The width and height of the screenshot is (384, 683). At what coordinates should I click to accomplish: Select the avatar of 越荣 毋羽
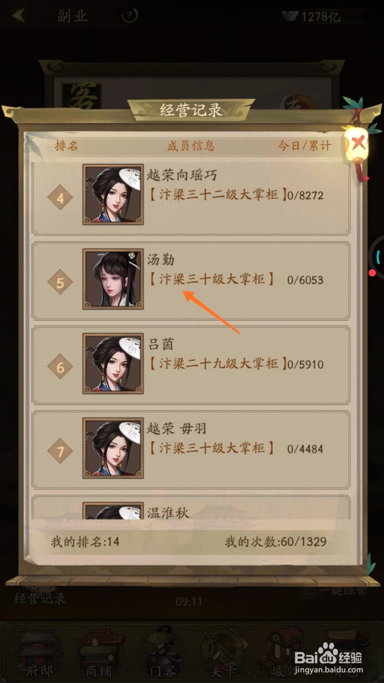113,448
